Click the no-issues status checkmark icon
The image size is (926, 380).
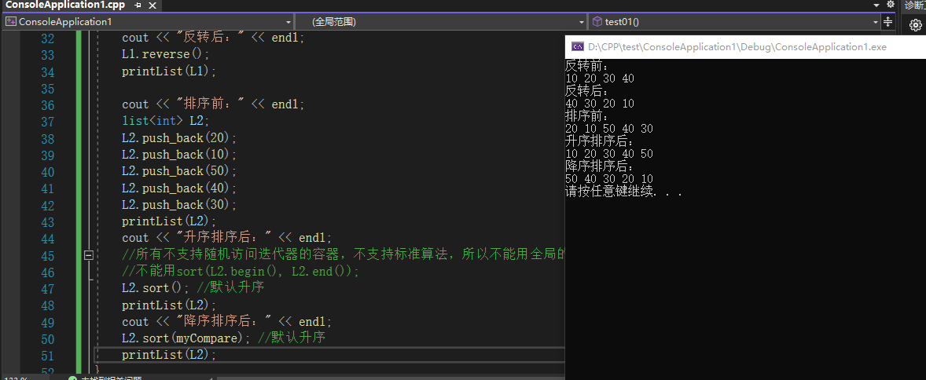[x=72, y=378]
